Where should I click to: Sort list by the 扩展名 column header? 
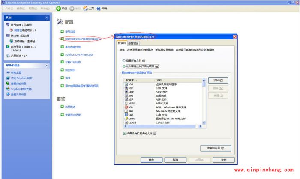tap(139, 80)
